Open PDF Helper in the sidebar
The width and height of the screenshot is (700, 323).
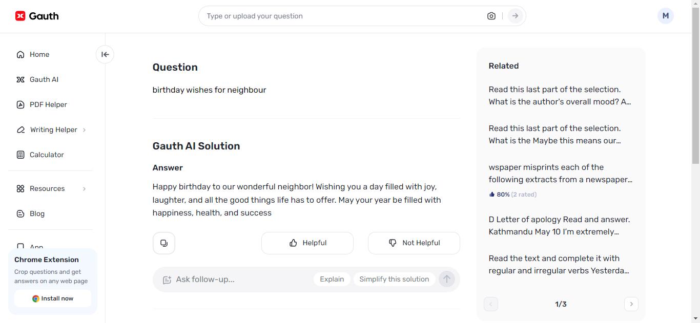pos(48,104)
